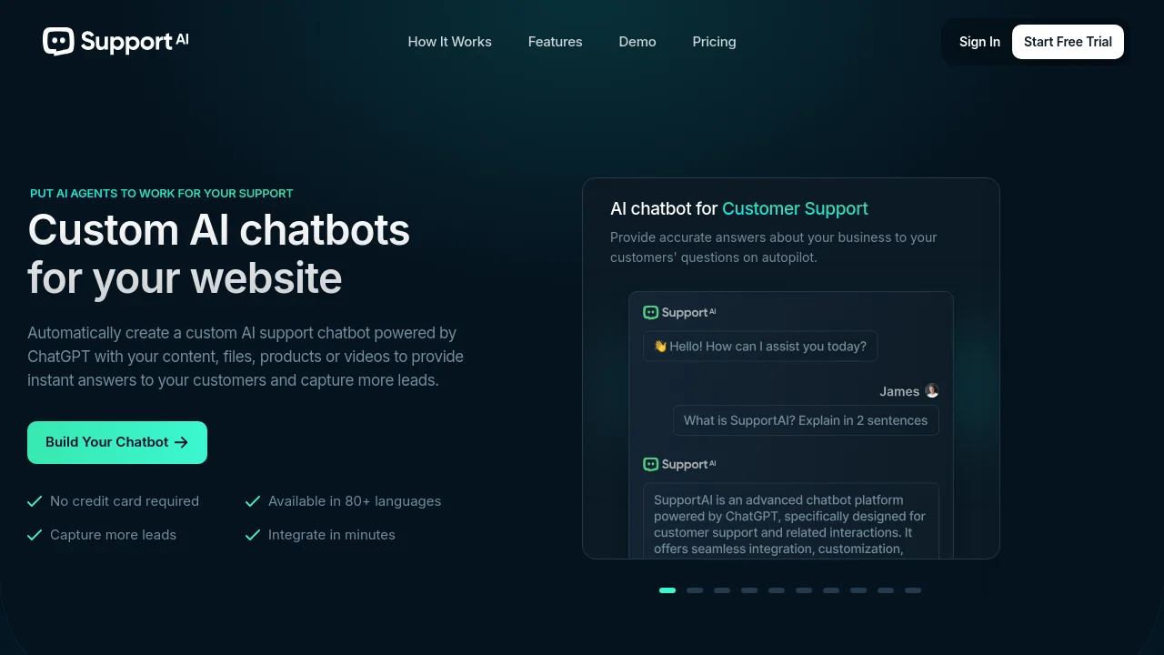Click the checkmark beside Integrate in minutes

pos(253,535)
